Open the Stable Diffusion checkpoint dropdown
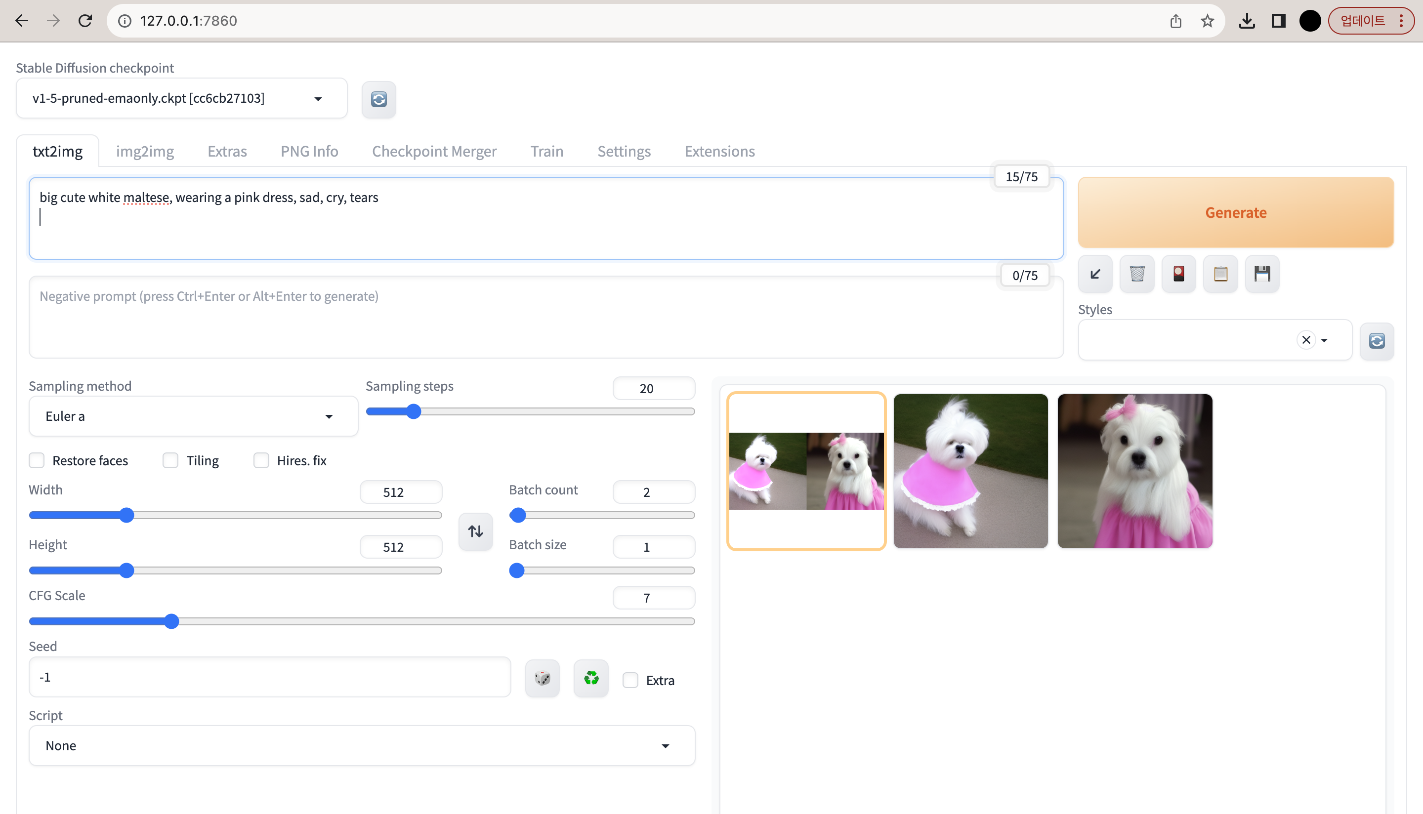Screen dimensions: 1423x814 181,98
